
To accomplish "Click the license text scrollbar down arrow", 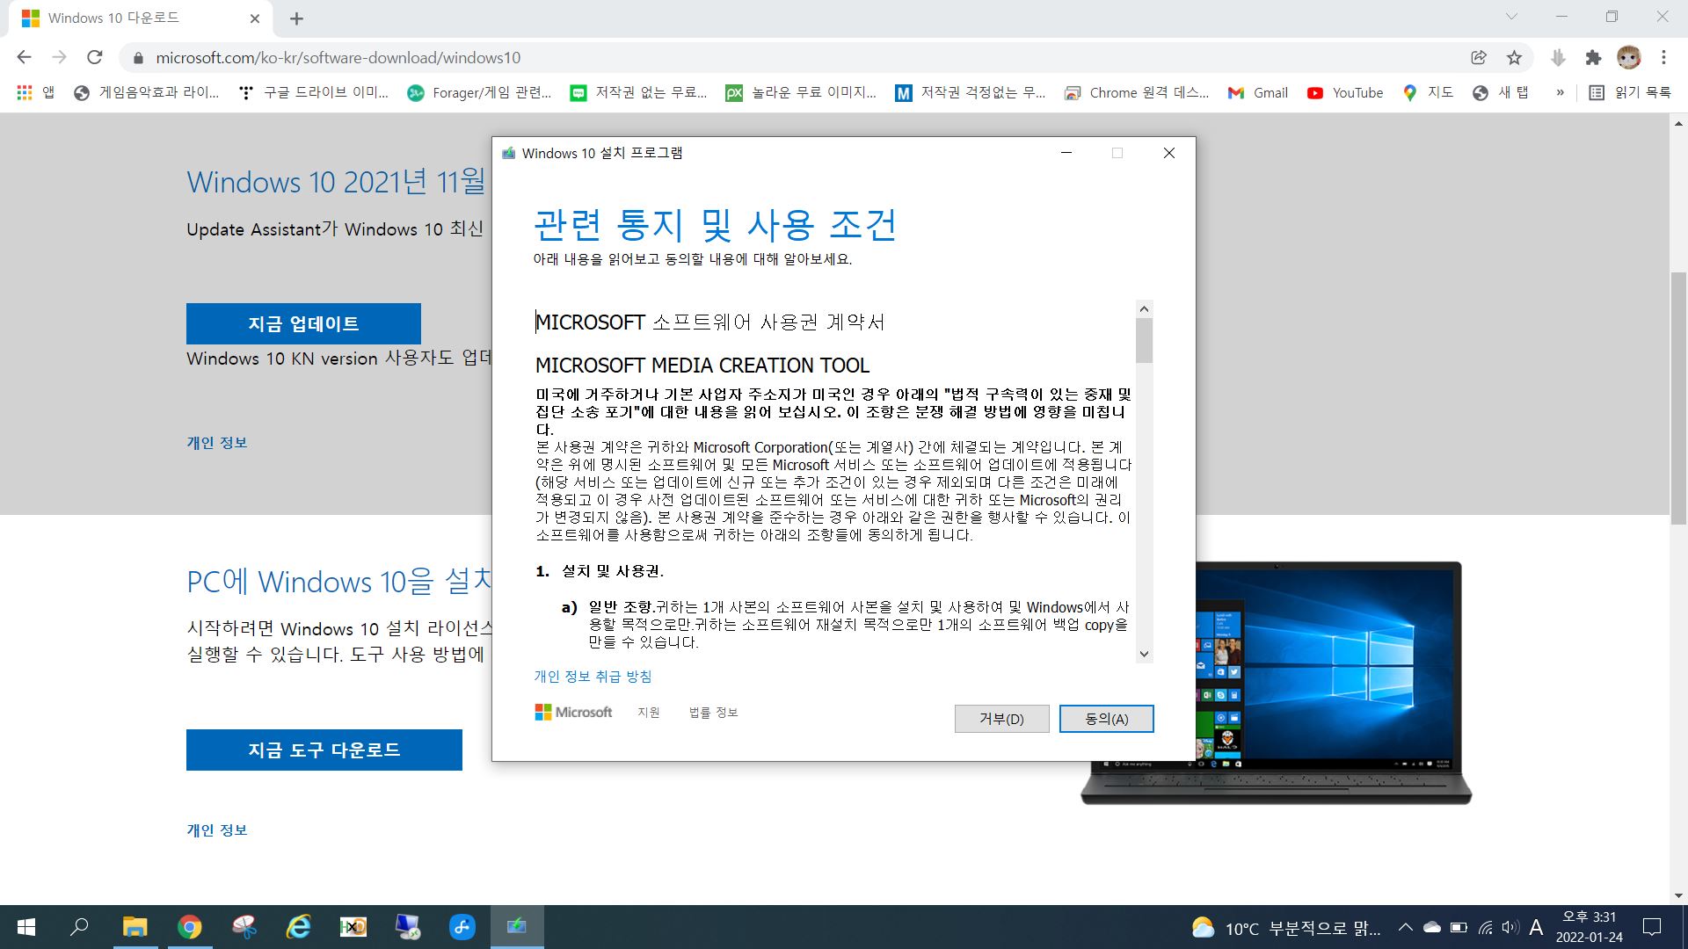I will [1144, 654].
